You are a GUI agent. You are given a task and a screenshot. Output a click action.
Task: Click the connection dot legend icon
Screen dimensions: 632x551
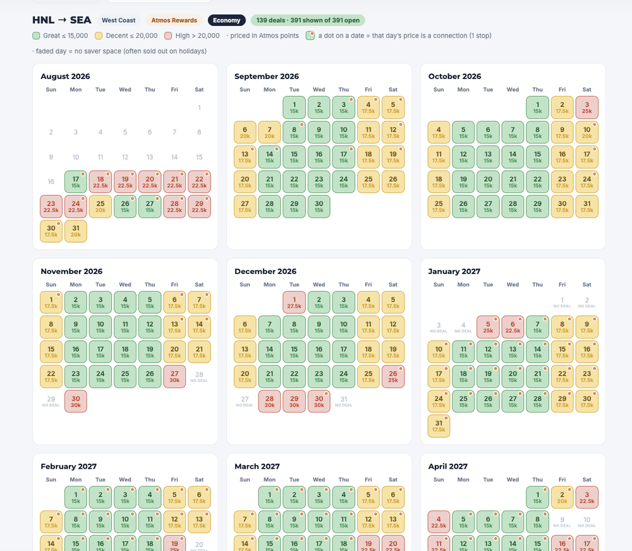pos(310,35)
